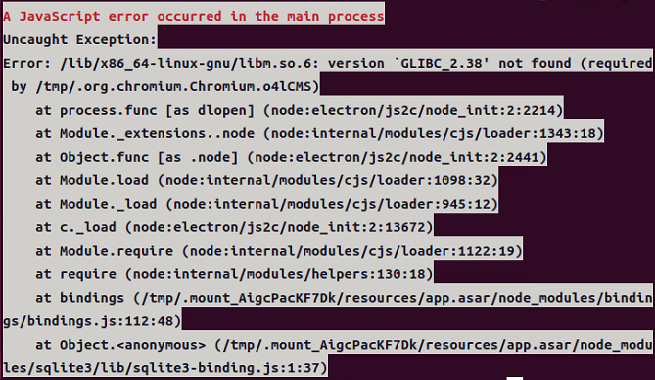Click the 'Object.<anonymous>' stack line

point(344,344)
